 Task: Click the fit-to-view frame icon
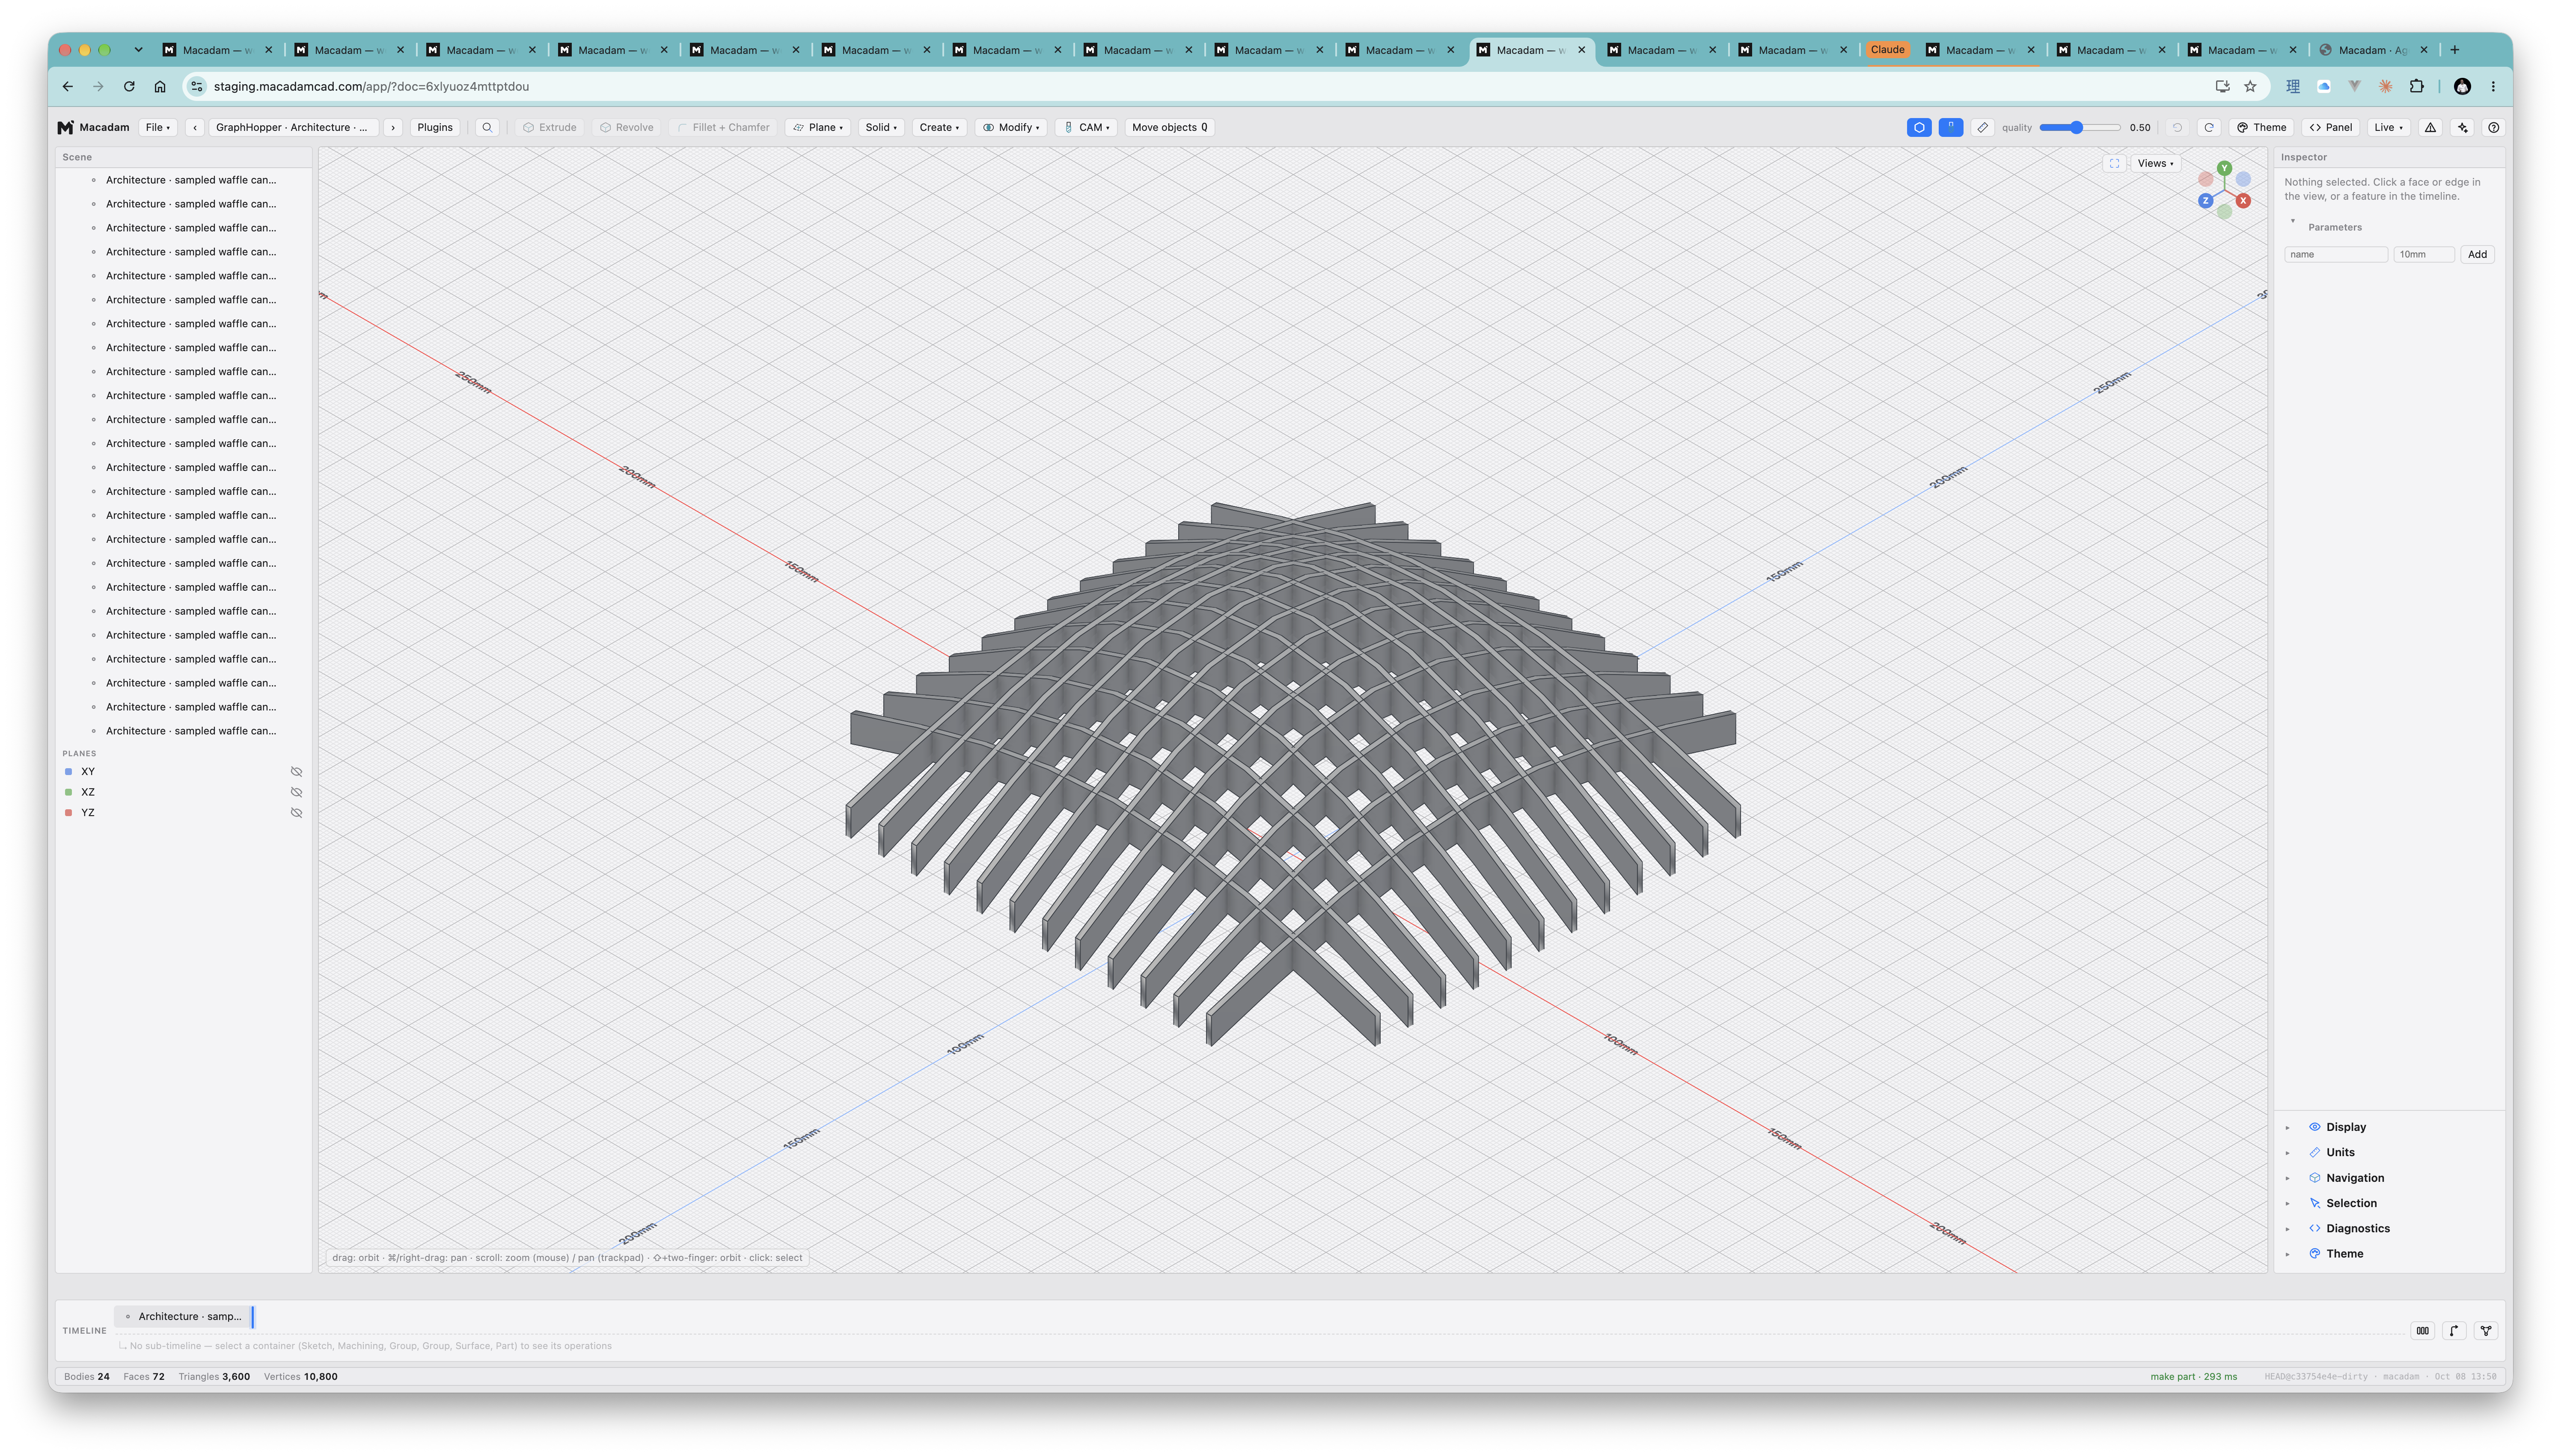point(2114,163)
